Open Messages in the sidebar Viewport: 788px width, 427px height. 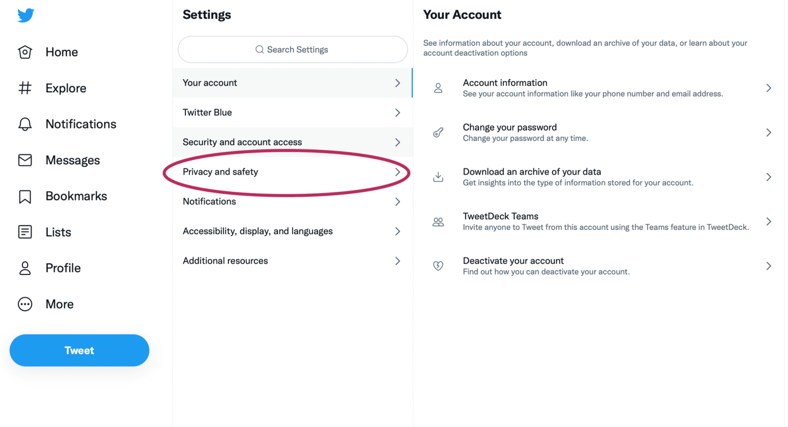pos(72,161)
